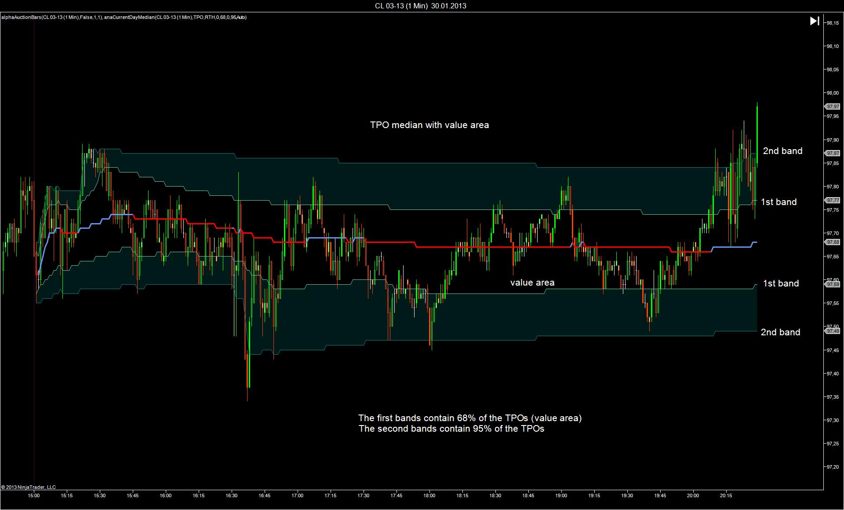The image size is (844, 510).
Task: Select the '1st band' label beside 97,77 marker
Action: coord(779,202)
